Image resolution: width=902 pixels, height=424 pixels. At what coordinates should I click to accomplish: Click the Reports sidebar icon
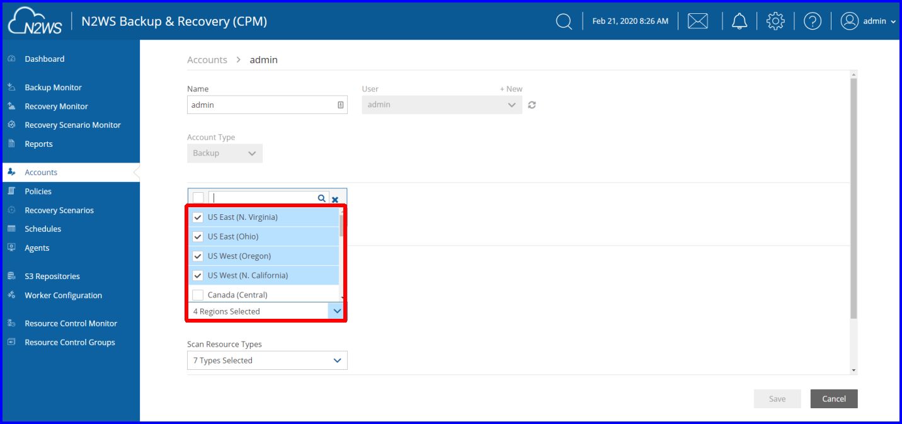point(11,144)
